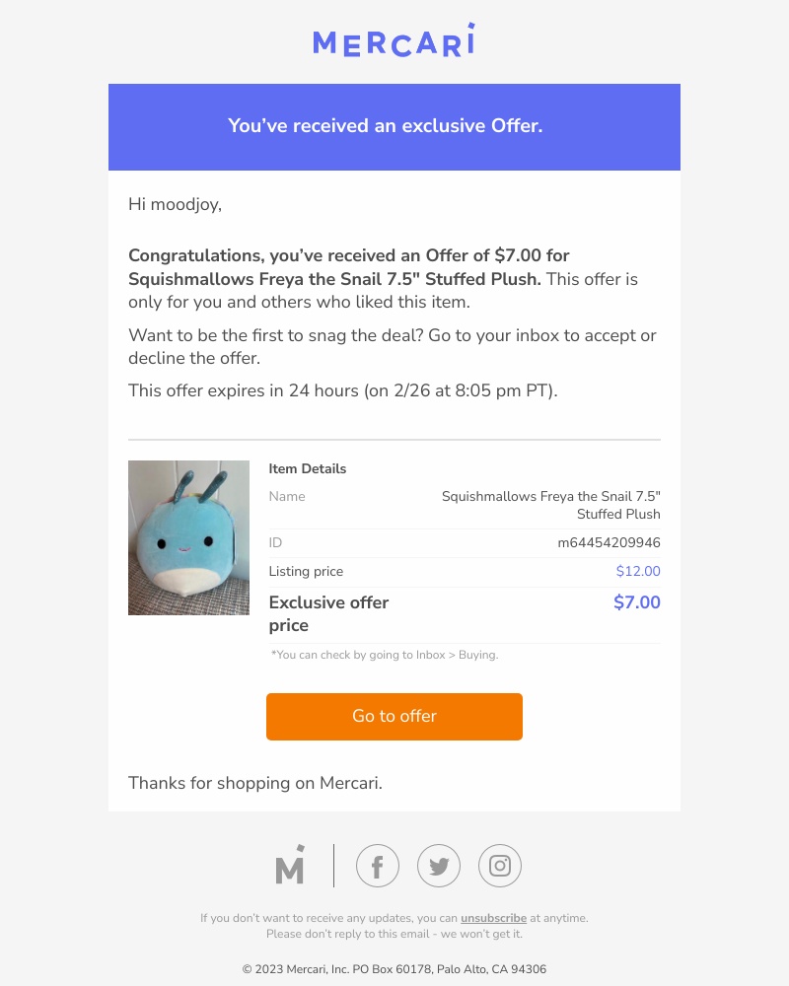789x986 pixels.
Task: Select the item name Squishmallows Freya the Snail
Action: (x=550, y=505)
